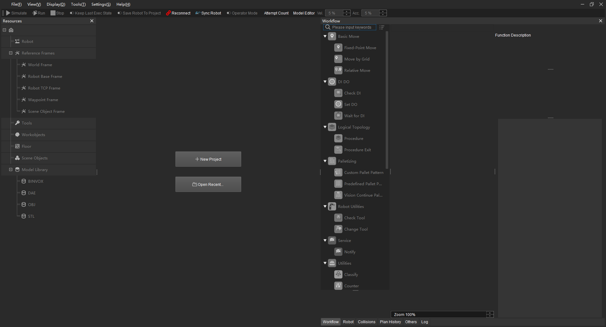Click the Change Tool icon
Image resolution: width=606 pixels, height=327 pixels.
[338, 229]
